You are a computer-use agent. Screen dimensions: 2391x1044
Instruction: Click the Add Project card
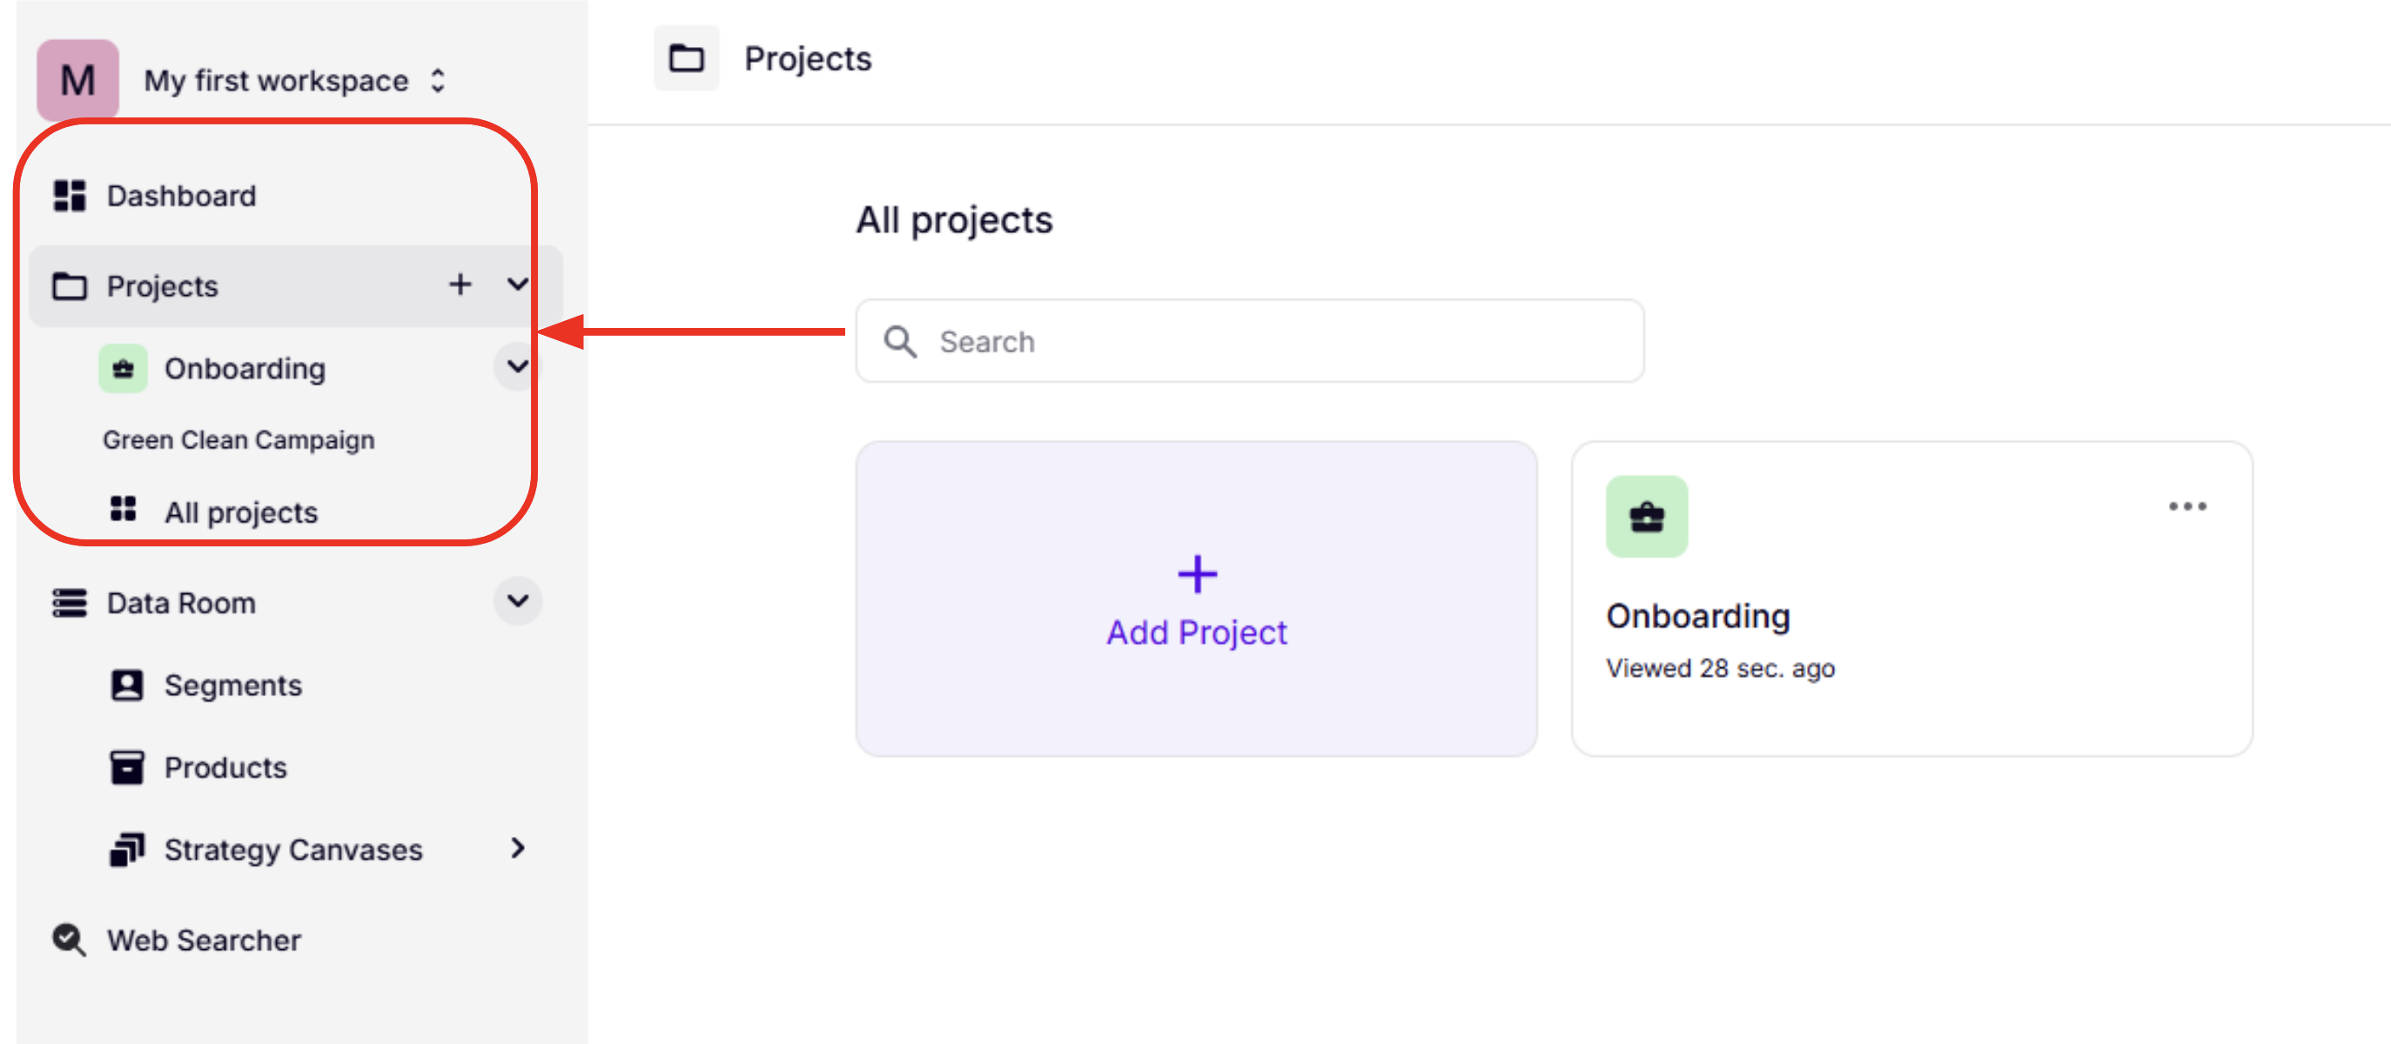[x=1196, y=599]
